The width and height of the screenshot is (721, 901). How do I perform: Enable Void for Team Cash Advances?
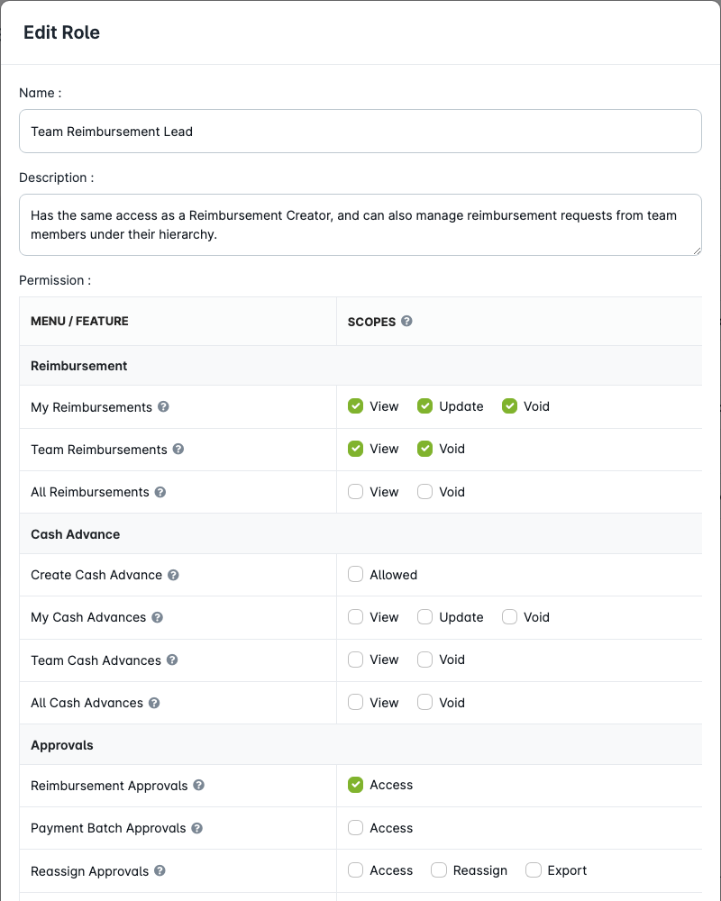click(x=424, y=660)
